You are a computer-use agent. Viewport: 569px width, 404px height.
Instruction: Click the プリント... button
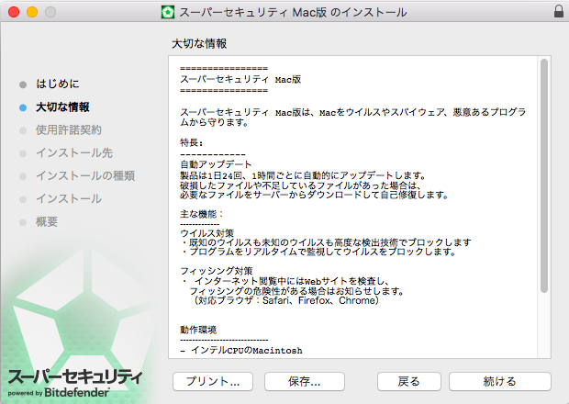213,381
